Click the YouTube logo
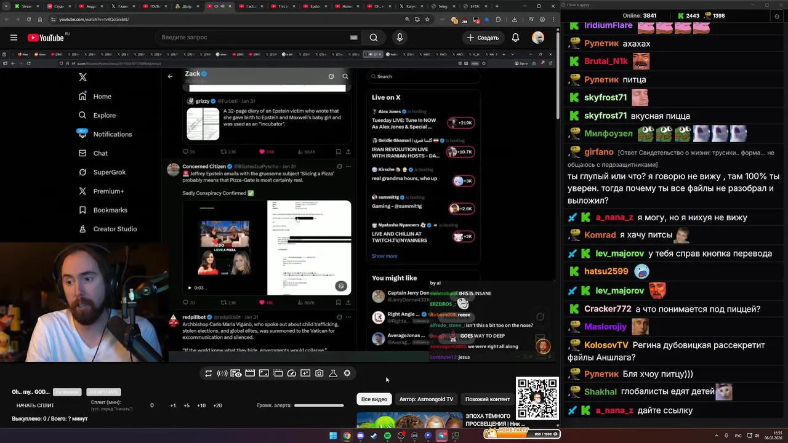This screenshot has width=788, height=443. [46, 38]
